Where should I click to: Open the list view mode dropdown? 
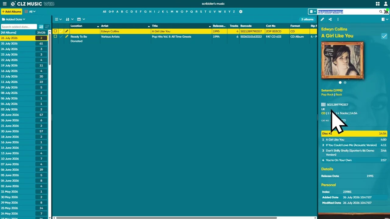point(58,19)
